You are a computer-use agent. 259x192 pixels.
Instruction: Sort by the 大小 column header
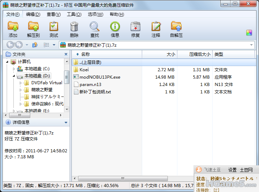point(159,54)
